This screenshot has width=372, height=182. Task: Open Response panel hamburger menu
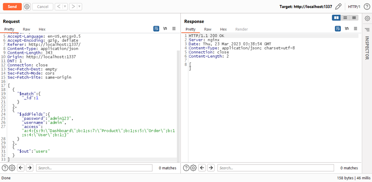[355, 29]
